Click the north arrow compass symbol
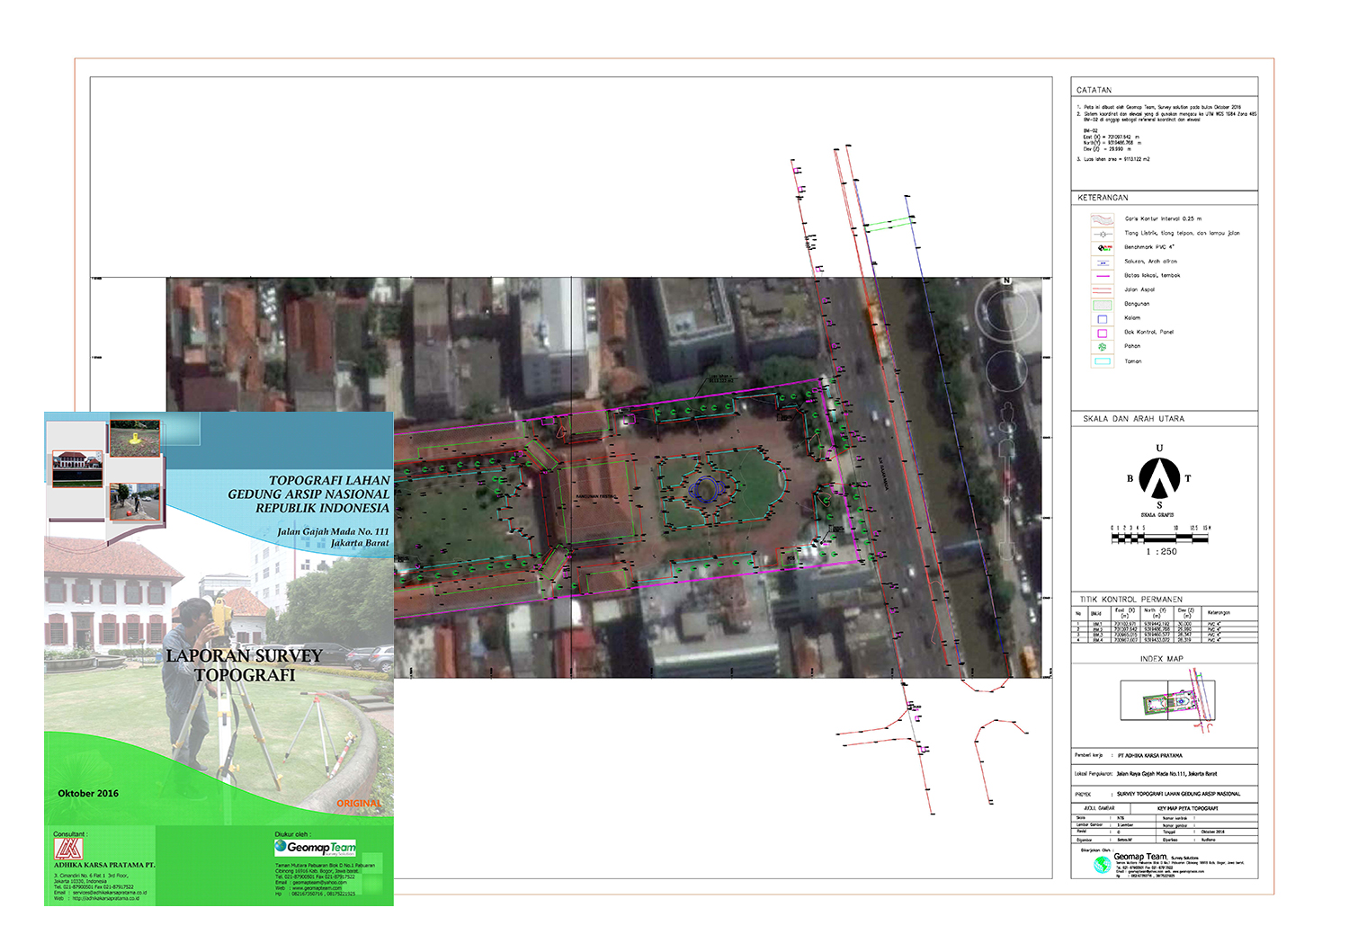The image size is (1349, 952). (1159, 477)
